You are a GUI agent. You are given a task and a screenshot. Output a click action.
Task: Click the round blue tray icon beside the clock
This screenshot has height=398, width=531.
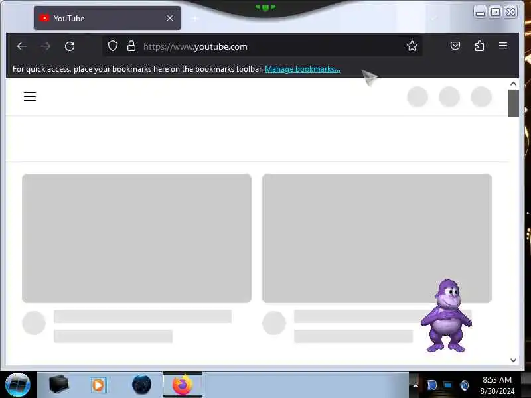[464, 385]
